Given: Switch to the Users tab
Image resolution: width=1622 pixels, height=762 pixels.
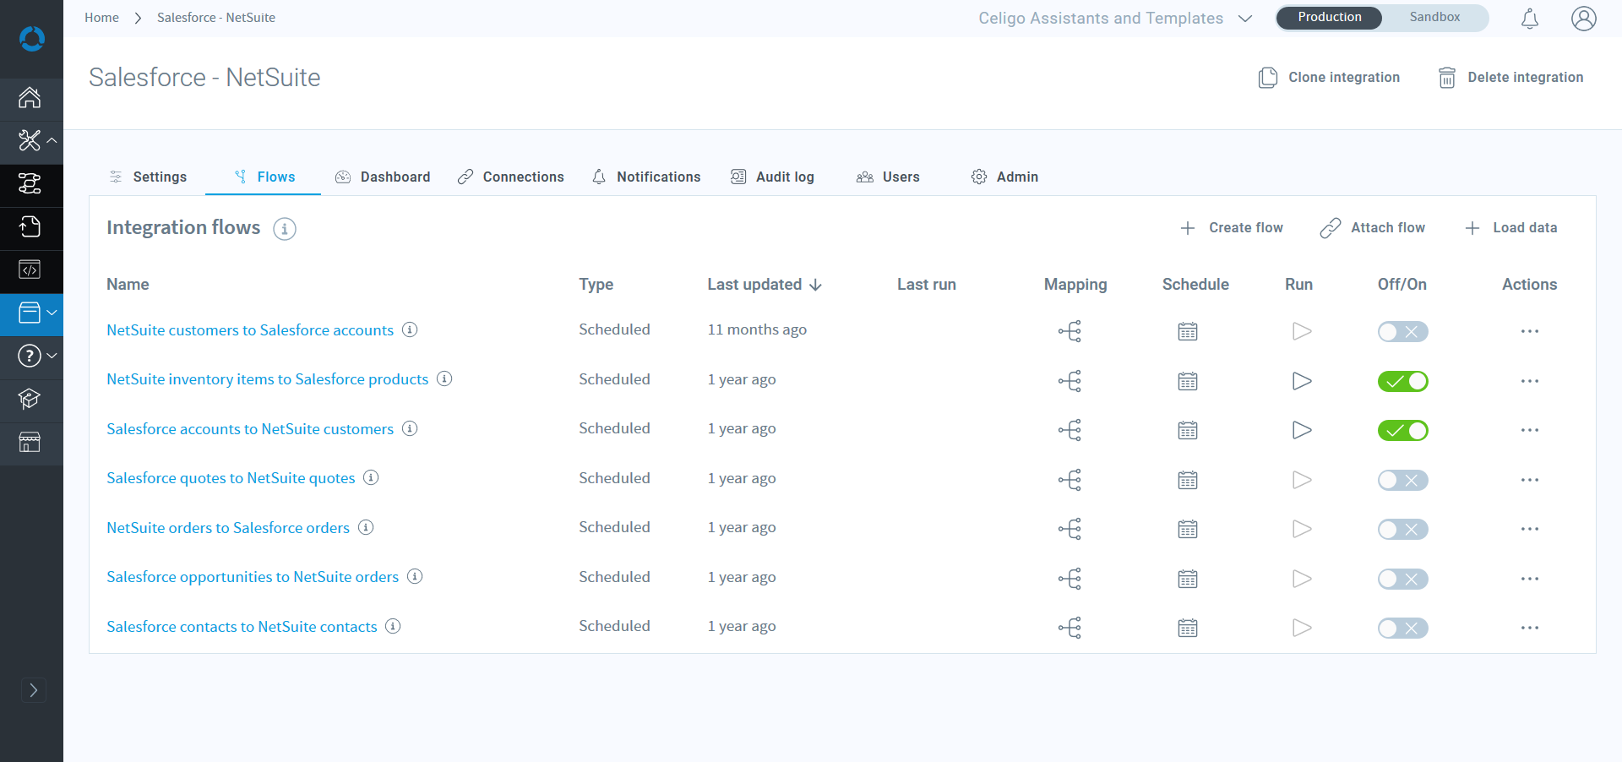Looking at the screenshot, I should 888,177.
